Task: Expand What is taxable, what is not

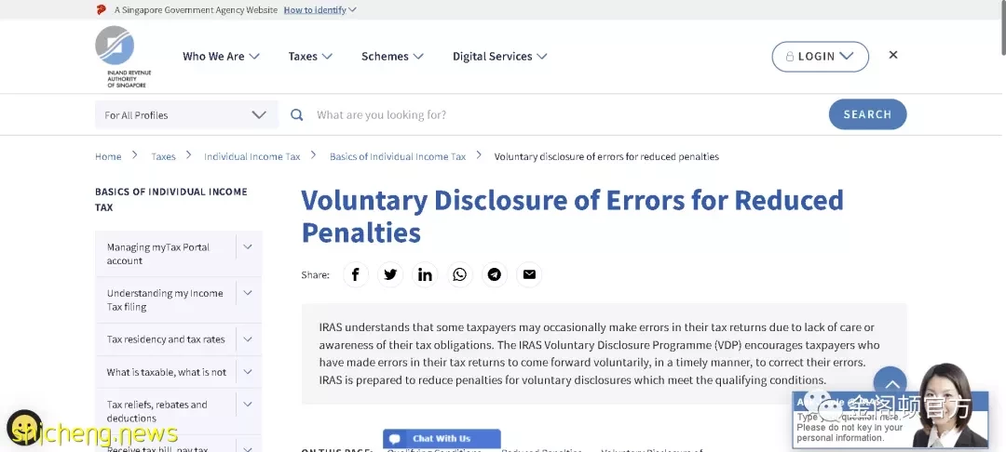Action: (x=248, y=372)
